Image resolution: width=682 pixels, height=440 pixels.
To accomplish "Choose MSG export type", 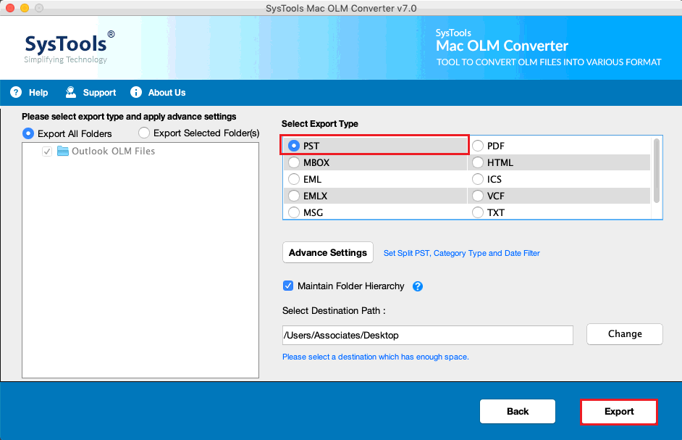I will [294, 212].
